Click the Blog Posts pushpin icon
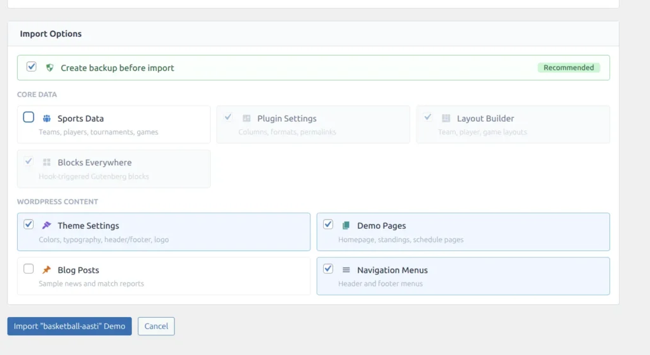 point(47,270)
